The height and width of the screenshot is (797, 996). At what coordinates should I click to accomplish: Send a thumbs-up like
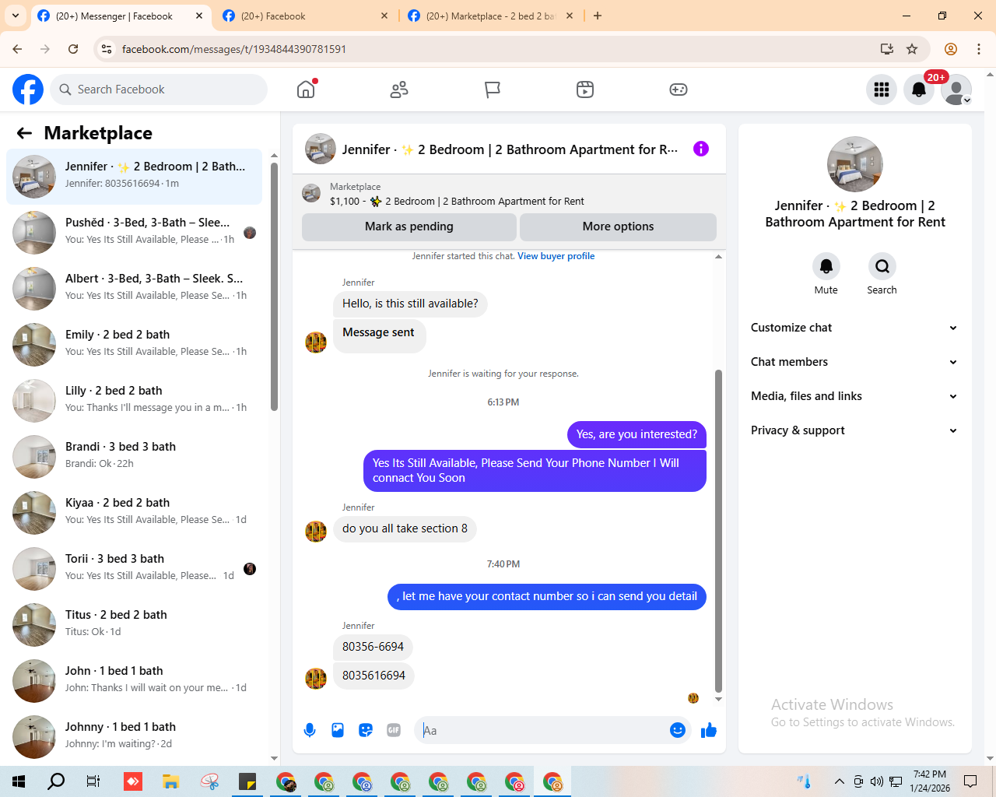[x=708, y=730]
